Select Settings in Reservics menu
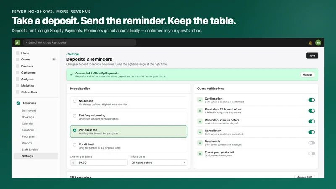 click(x=36, y=156)
